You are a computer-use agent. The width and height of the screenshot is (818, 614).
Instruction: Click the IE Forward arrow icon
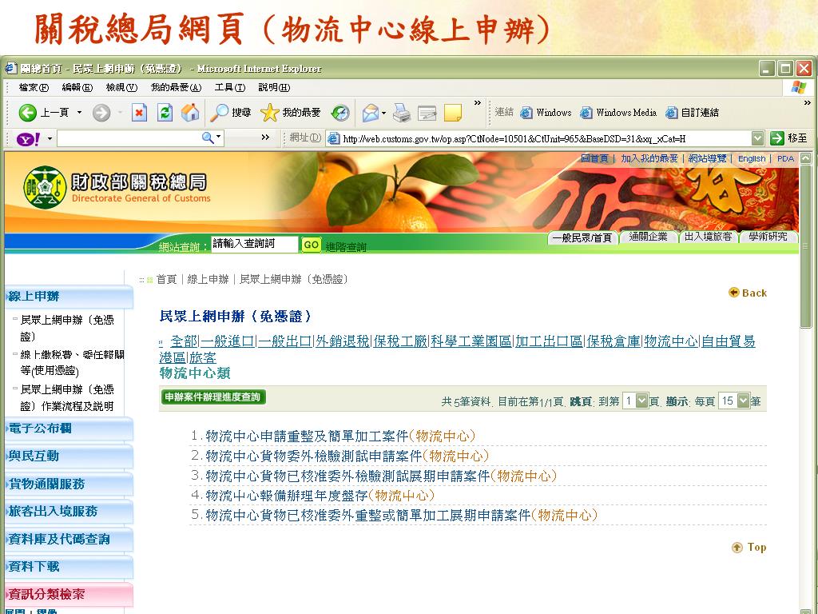[x=101, y=112]
